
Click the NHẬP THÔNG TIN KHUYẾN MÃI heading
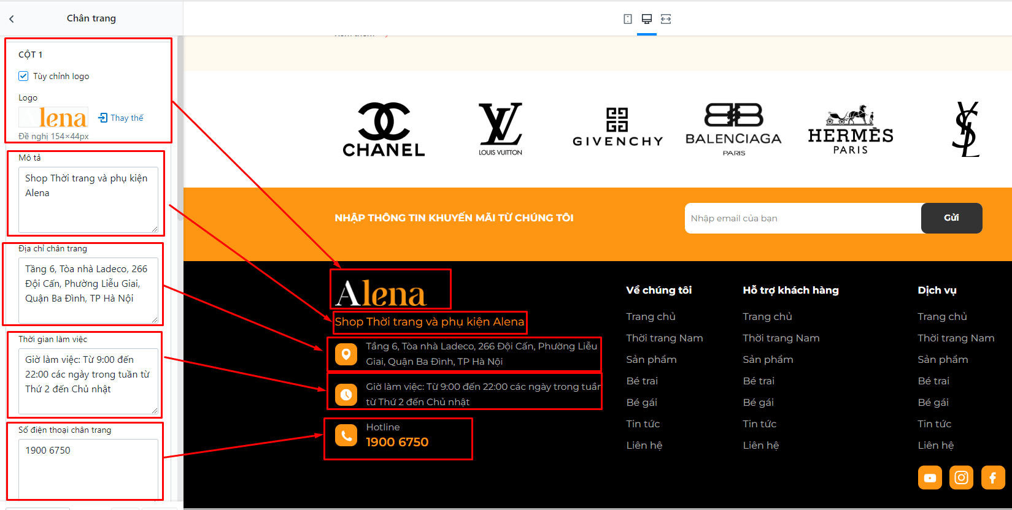tap(454, 218)
